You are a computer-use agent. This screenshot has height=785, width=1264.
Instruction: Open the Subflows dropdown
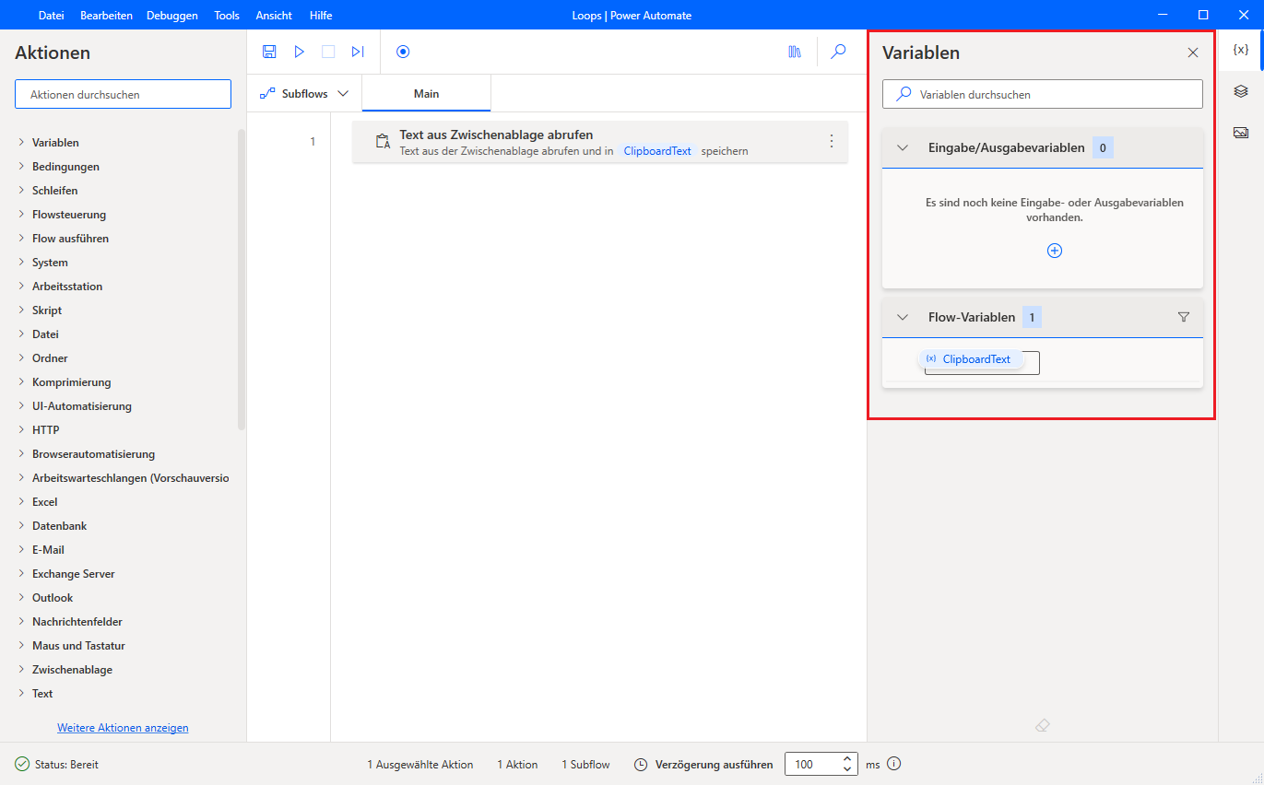tap(305, 94)
